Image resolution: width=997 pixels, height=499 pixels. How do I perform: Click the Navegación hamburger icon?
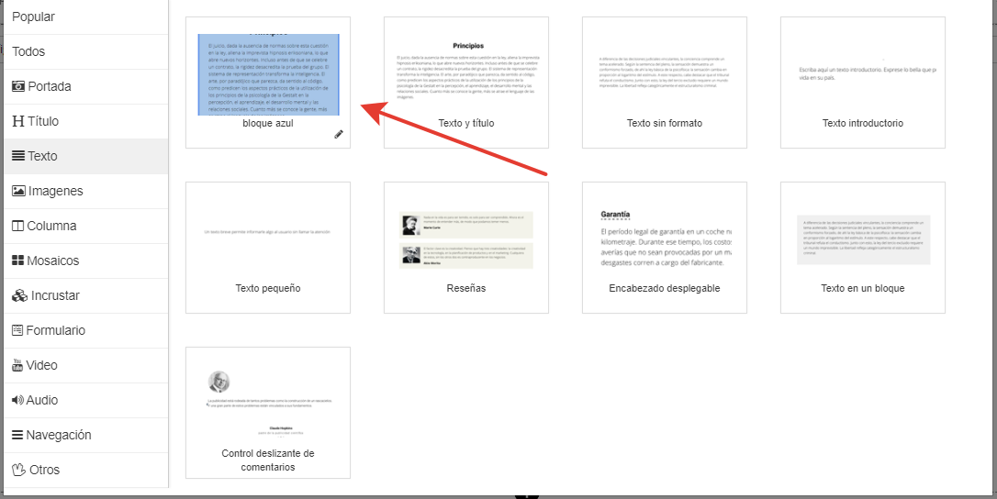[x=17, y=436]
